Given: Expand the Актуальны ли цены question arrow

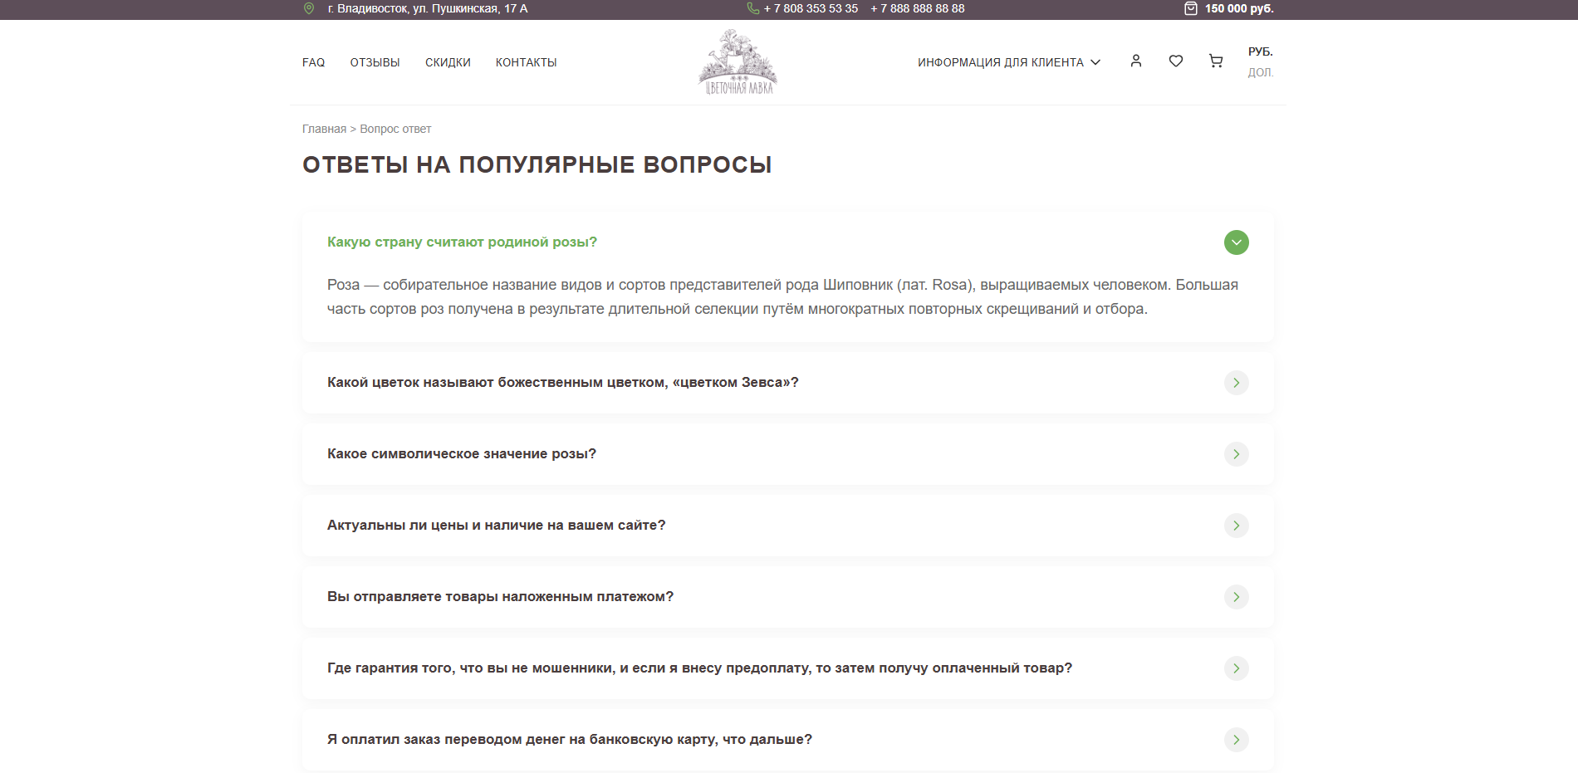Looking at the screenshot, I should (1237, 526).
